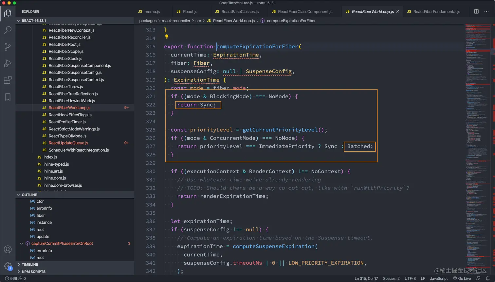Open inline-typed.js in explorer
Image resolution: width=495 pixels, height=282 pixels.
[56, 164]
